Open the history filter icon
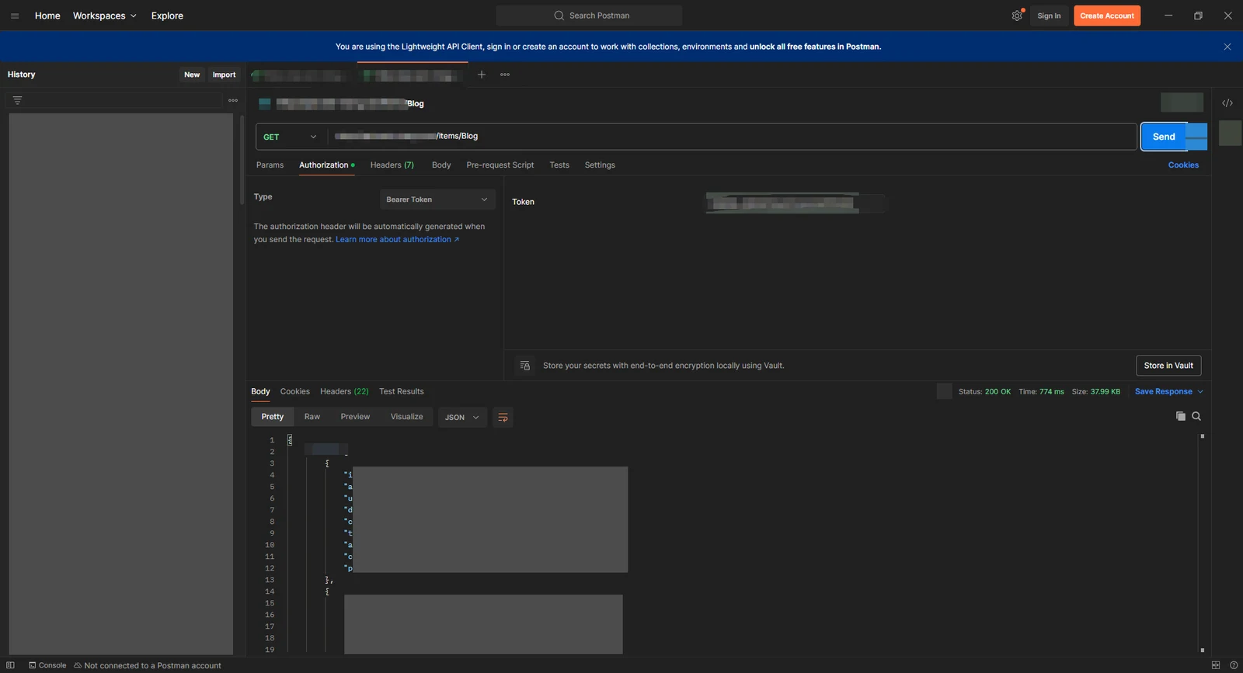 [17, 100]
